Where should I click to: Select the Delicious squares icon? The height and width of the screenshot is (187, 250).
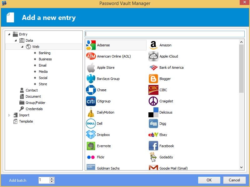click(153, 112)
